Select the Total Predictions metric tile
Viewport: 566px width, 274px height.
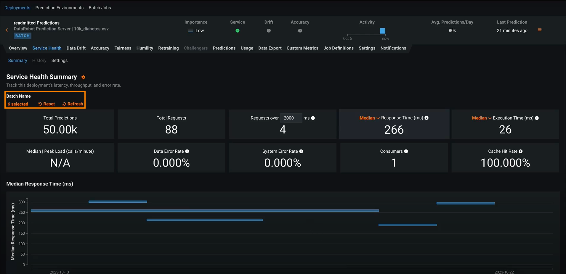coord(60,124)
